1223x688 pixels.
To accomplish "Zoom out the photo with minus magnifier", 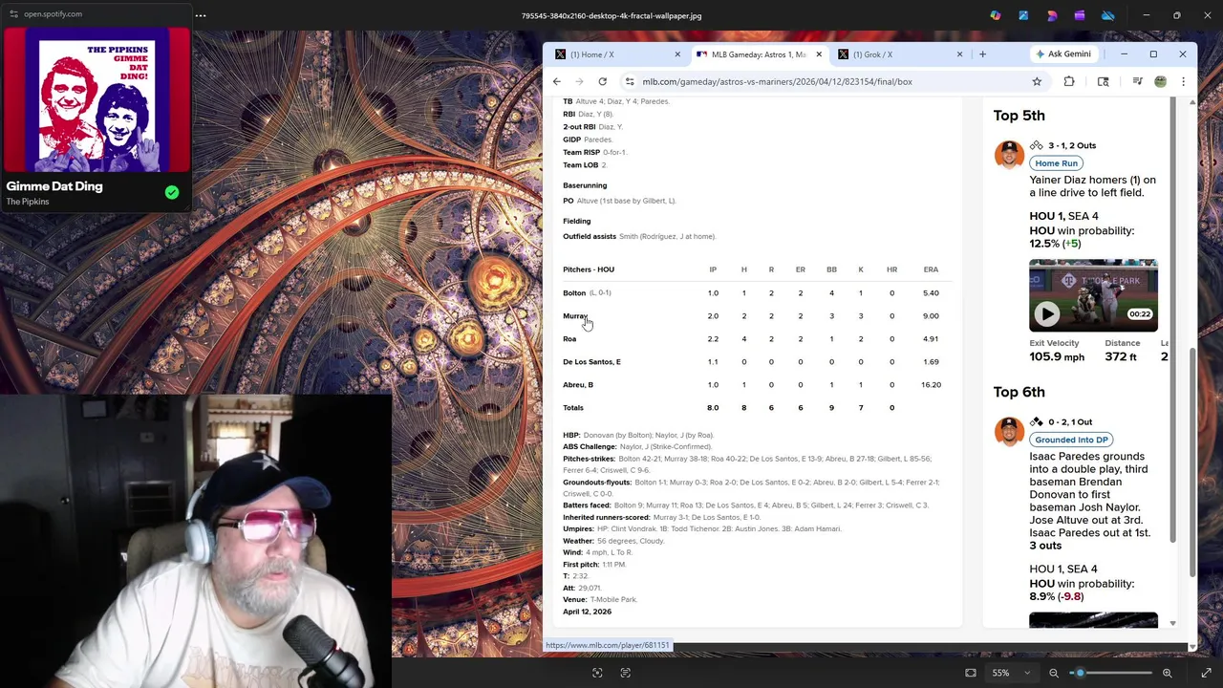I will click(x=1054, y=673).
